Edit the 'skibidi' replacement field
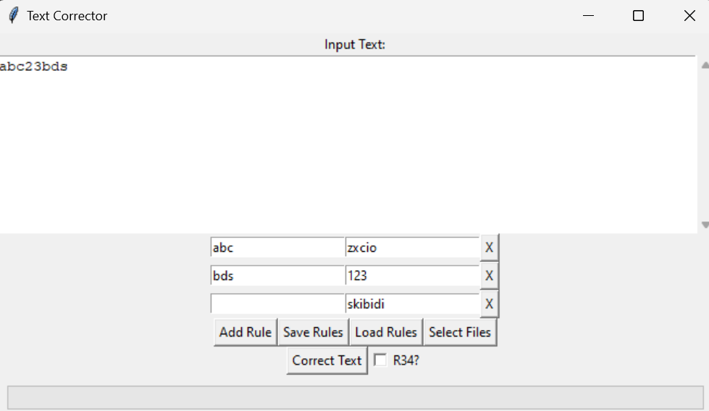 (412, 304)
